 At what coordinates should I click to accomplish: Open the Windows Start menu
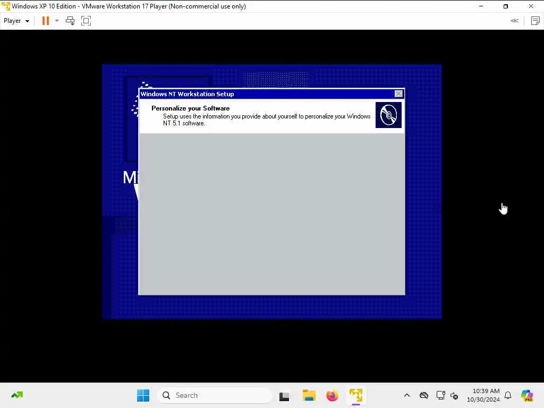click(143, 395)
